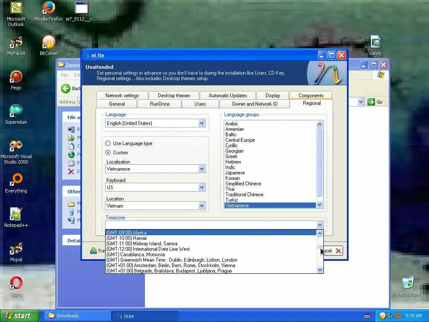
Task: Switch to the General tab
Action: pyautogui.click(x=117, y=104)
